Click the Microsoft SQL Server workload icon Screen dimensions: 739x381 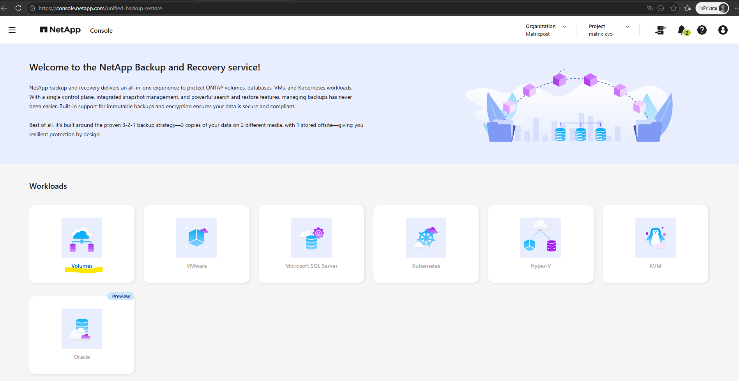point(311,238)
